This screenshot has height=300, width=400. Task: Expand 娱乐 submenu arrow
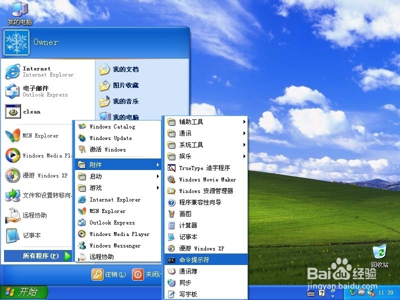click(x=244, y=156)
